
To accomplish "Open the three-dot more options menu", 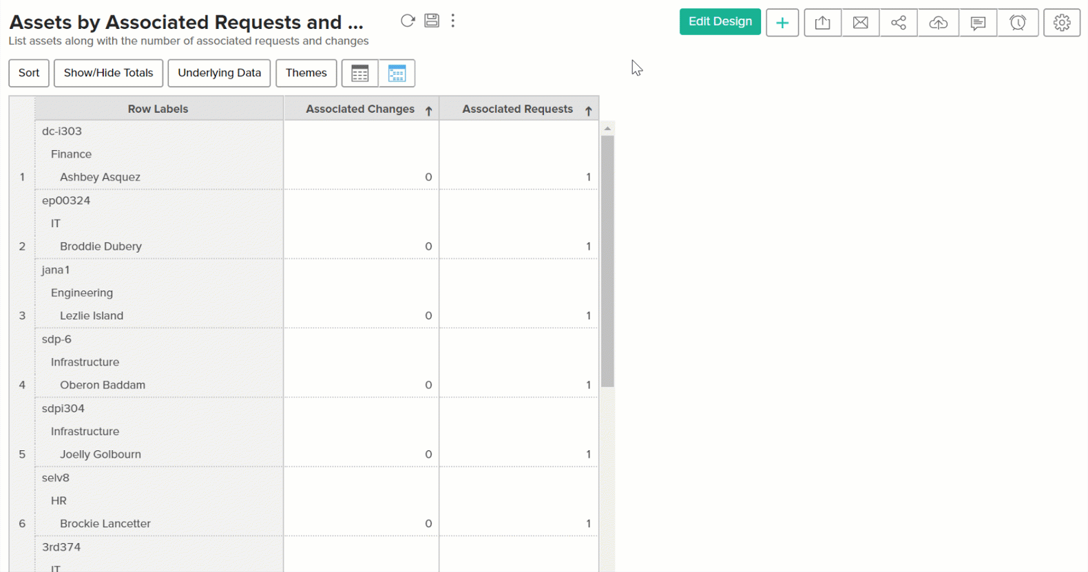I will [453, 21].
